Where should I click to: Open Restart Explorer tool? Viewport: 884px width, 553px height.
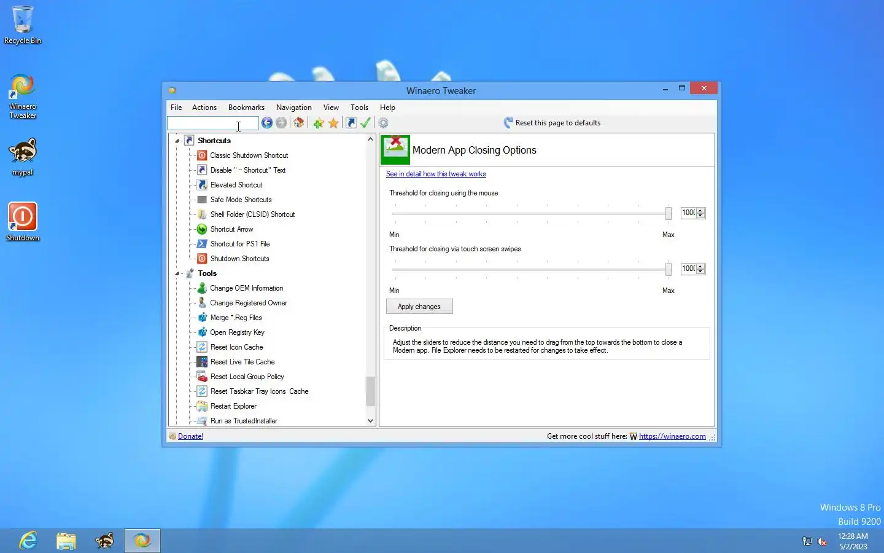pos(233,406)
